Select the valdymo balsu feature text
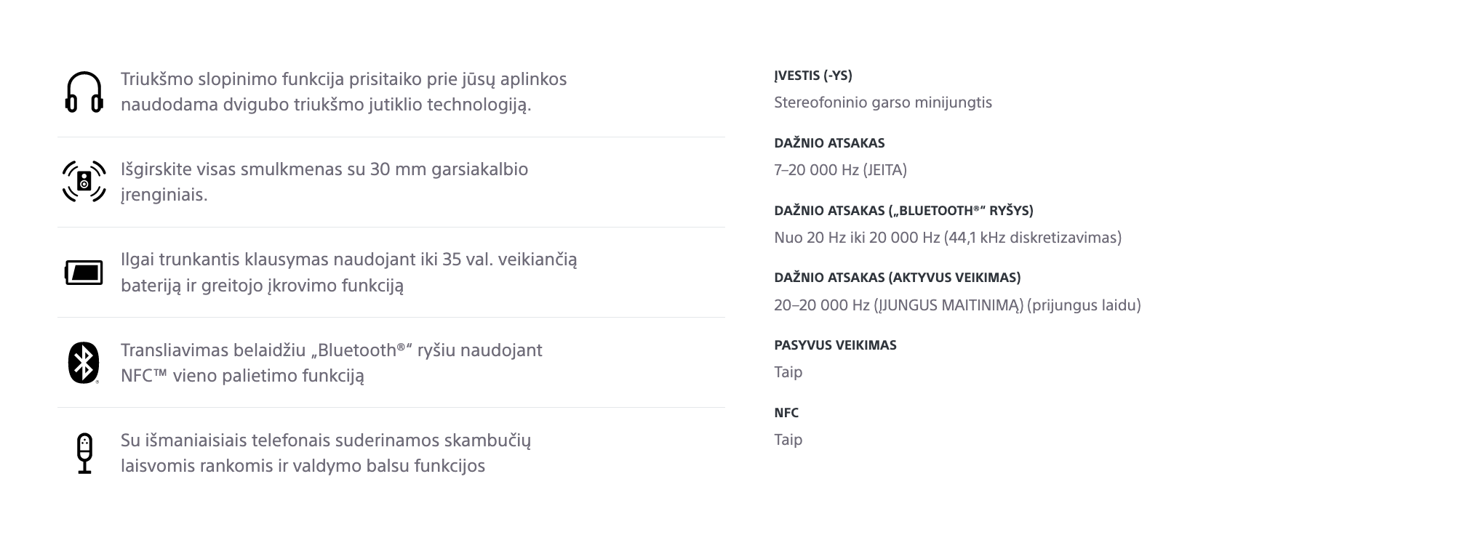Image resolution: width=1462 pixels, height=535 pixels. pos(326,453)
